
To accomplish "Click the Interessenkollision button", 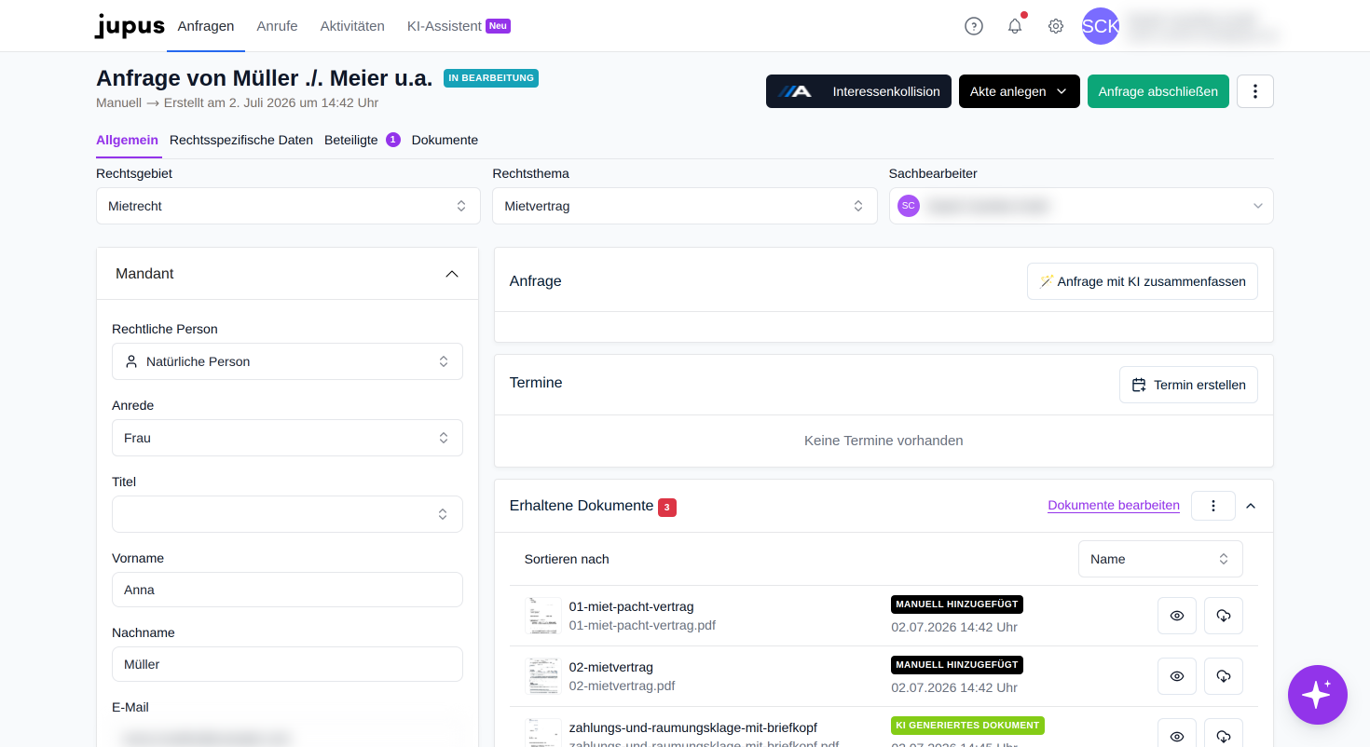I will (858, 91).
